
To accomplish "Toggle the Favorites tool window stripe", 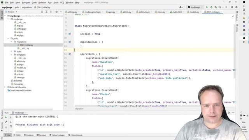I will tap(2, 126).
